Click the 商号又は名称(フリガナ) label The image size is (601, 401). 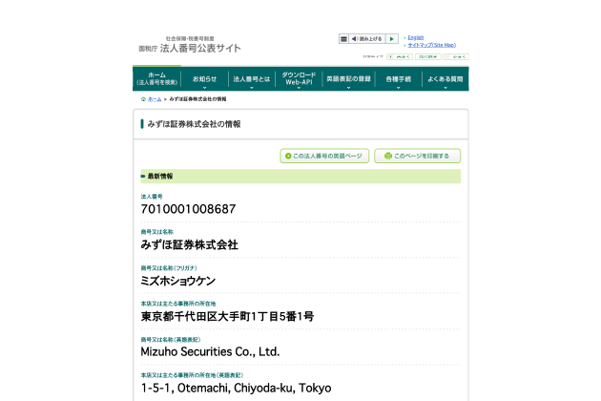(x=169, y=268)
